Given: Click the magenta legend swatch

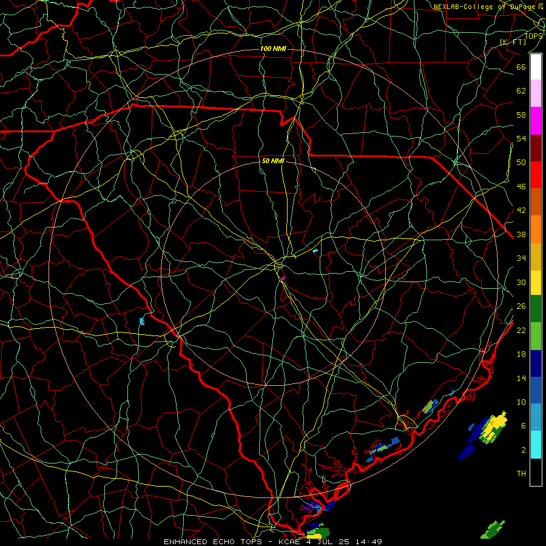Looking at the screenshot, I should 536,121.
